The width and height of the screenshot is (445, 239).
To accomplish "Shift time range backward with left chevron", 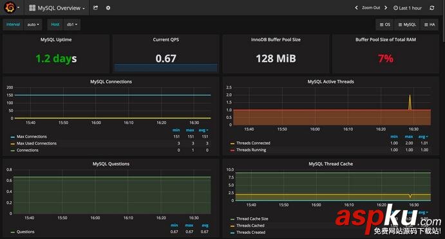I will click(x=357, y=8).
